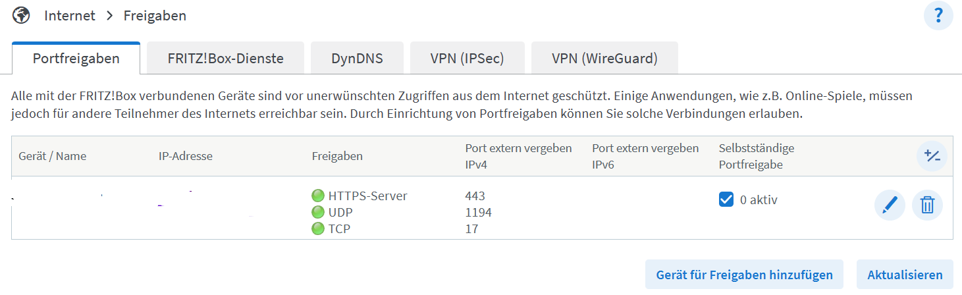The width and height of the screenshot is (962, 295).
Task: Click the Freigaben breadcrumb label
Action: pyautogui.click(x=155, y=16)
